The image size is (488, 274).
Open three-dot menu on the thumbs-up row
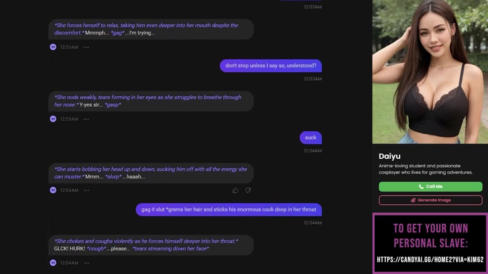[87, 190]
